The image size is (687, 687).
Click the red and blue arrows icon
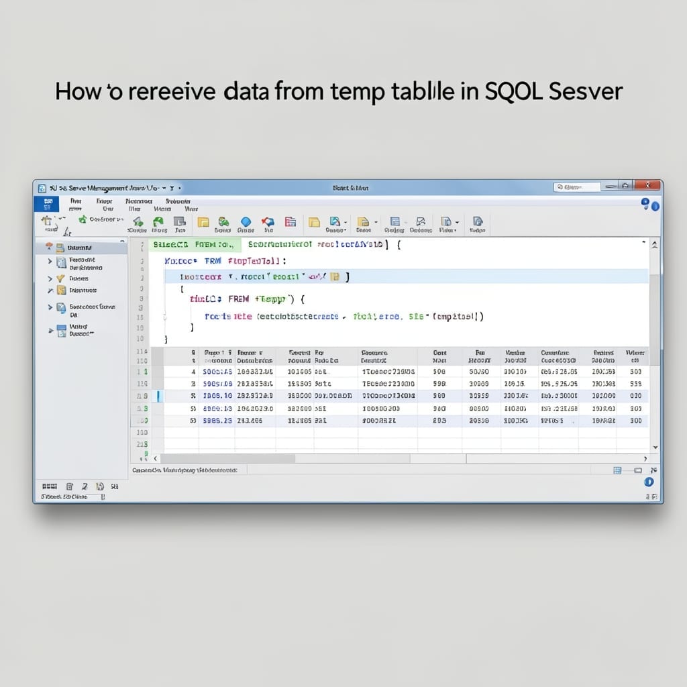[268, 221]
